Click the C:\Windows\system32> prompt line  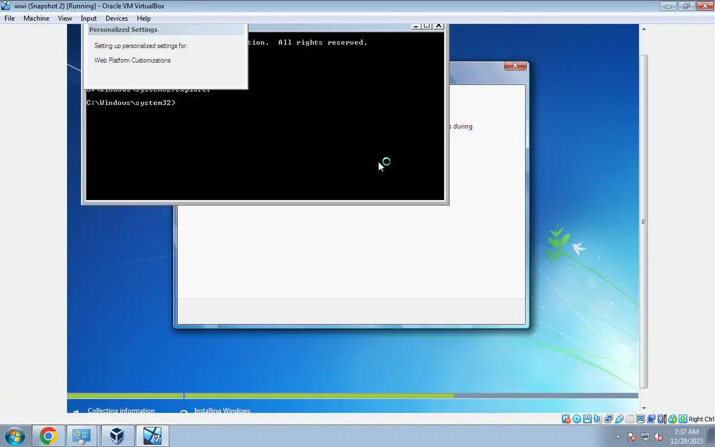click(131, 103)
